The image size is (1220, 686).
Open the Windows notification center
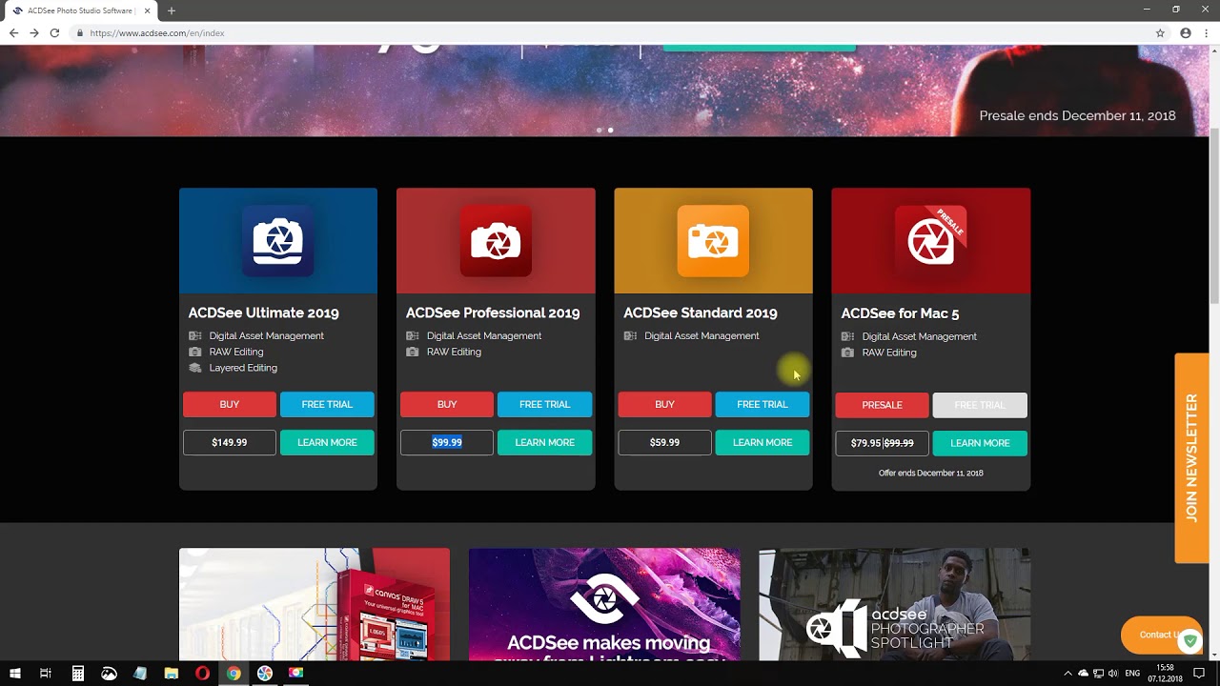click(1199, 674)
